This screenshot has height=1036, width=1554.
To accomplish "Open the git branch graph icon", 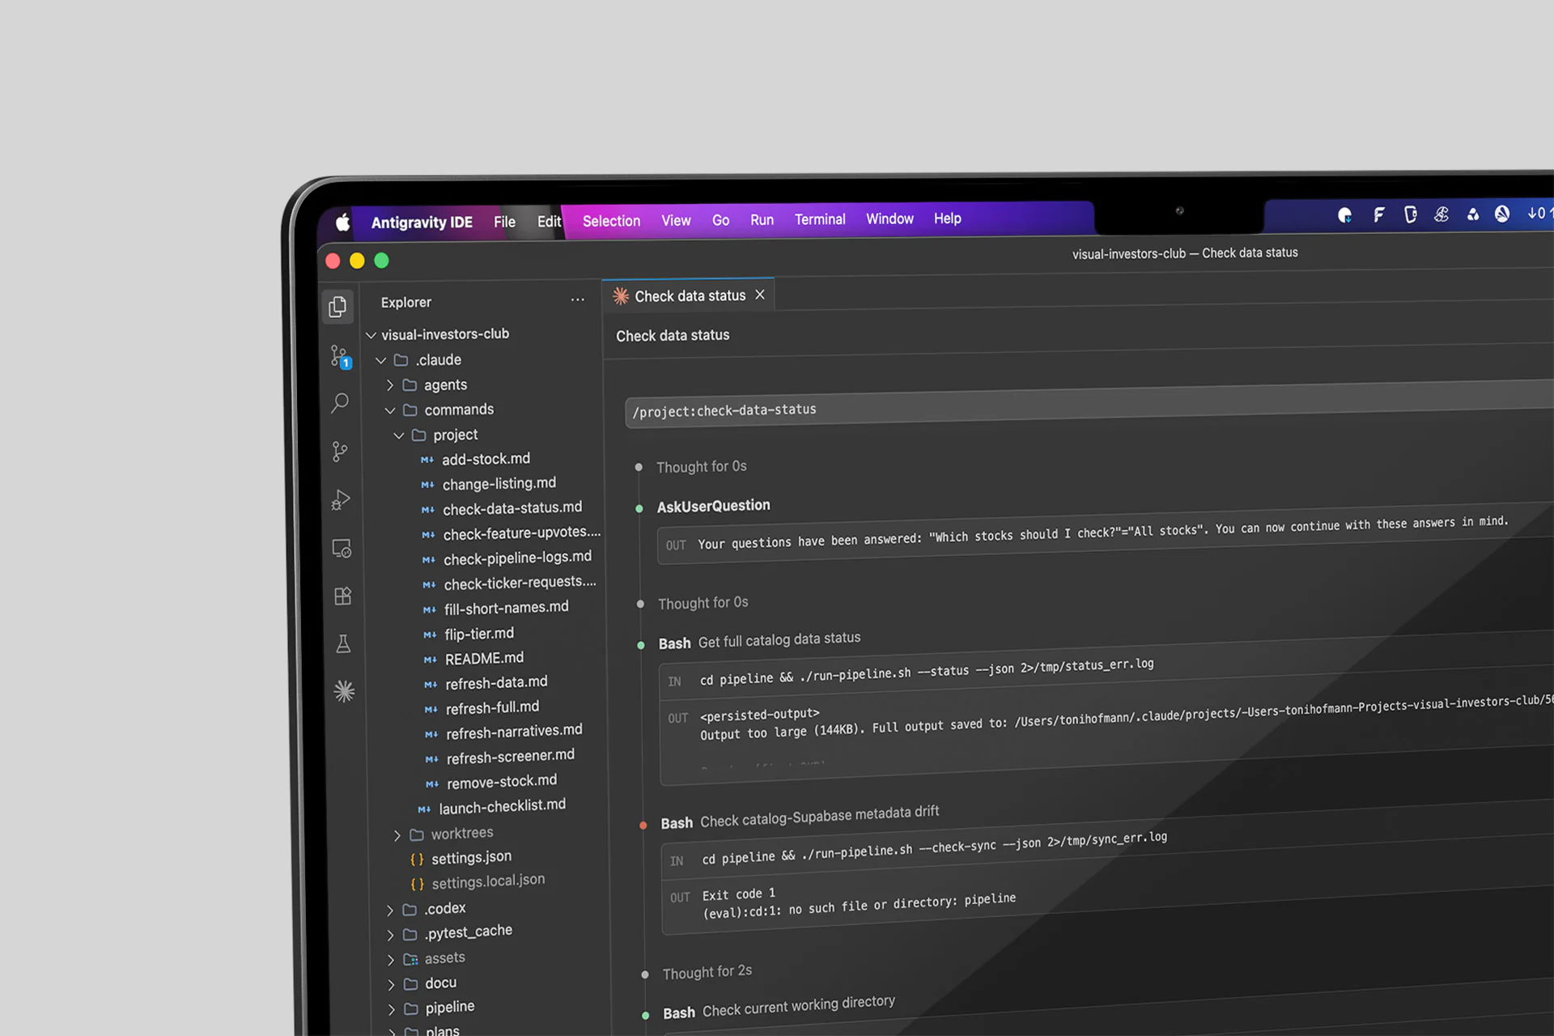I will (340, 452).
